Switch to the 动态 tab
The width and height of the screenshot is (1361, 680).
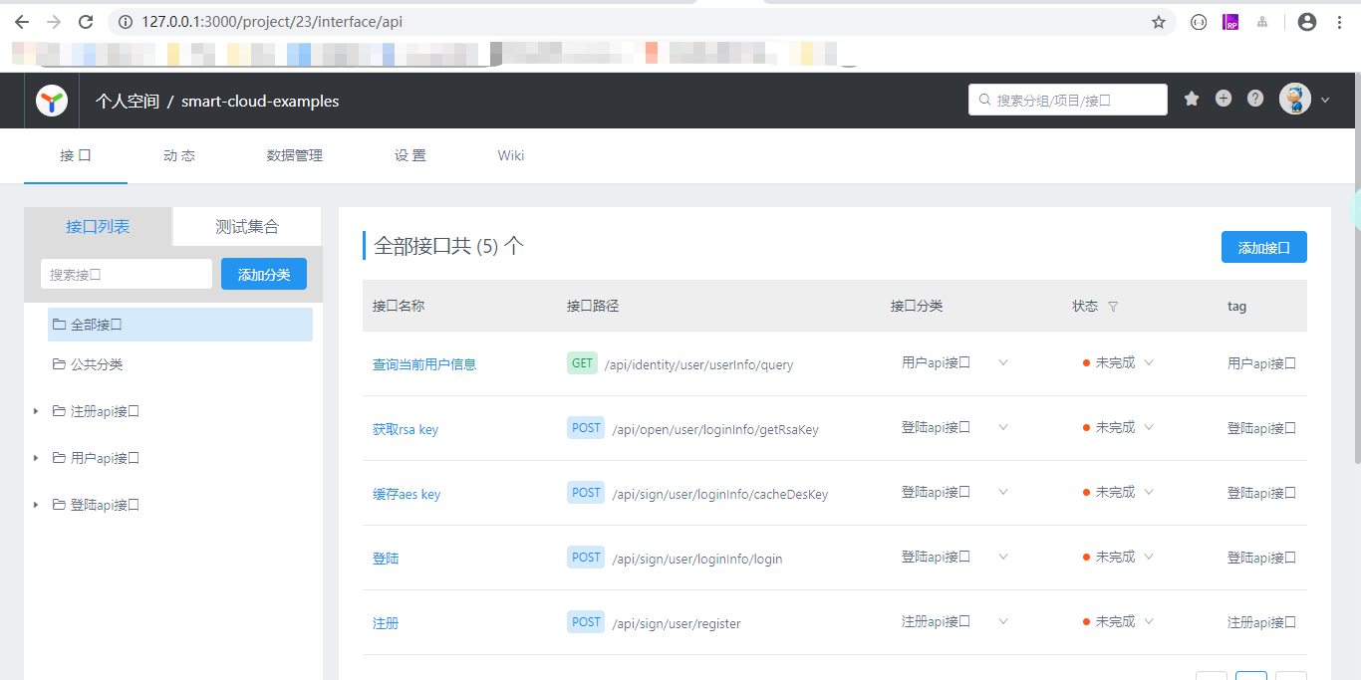[179, 155]
